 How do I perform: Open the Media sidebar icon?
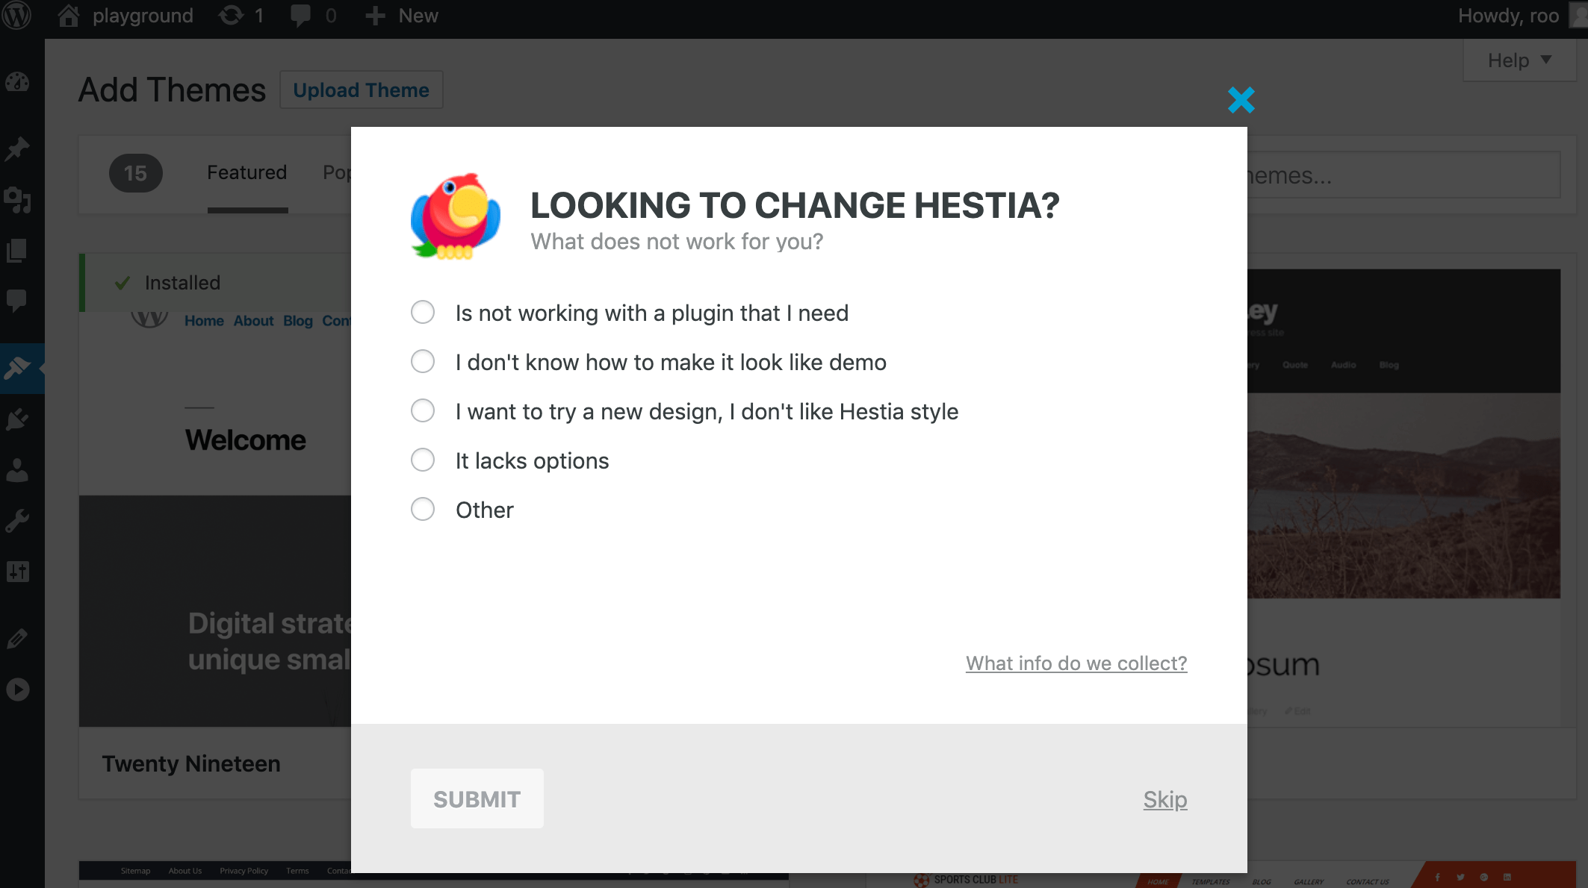17,200
